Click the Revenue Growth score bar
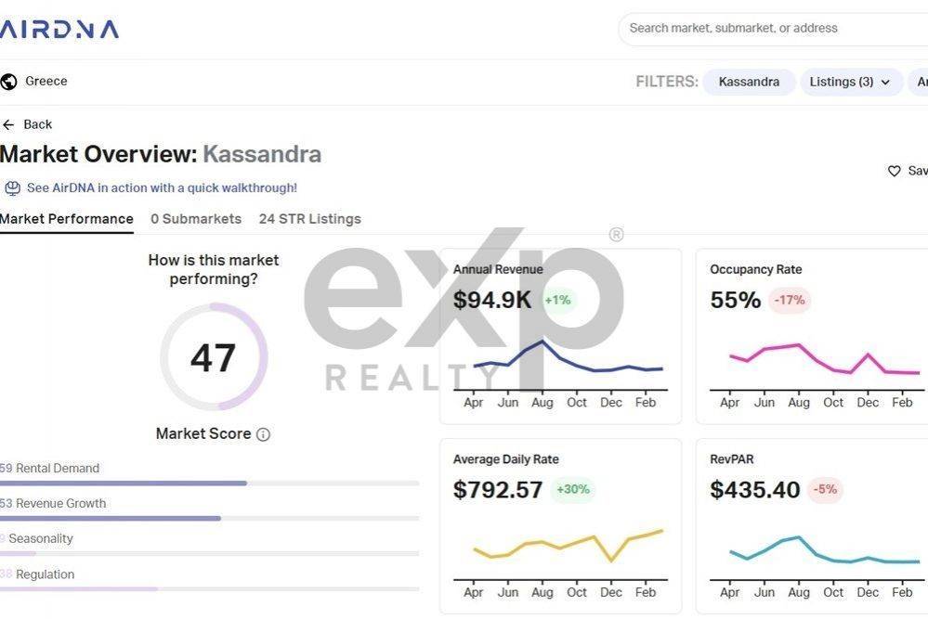Image resolution: width=928 pixels, height=619 pixels. (x=209, y=518)
